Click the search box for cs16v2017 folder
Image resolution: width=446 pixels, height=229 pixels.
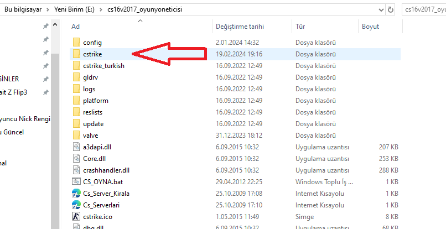(424, 9)
